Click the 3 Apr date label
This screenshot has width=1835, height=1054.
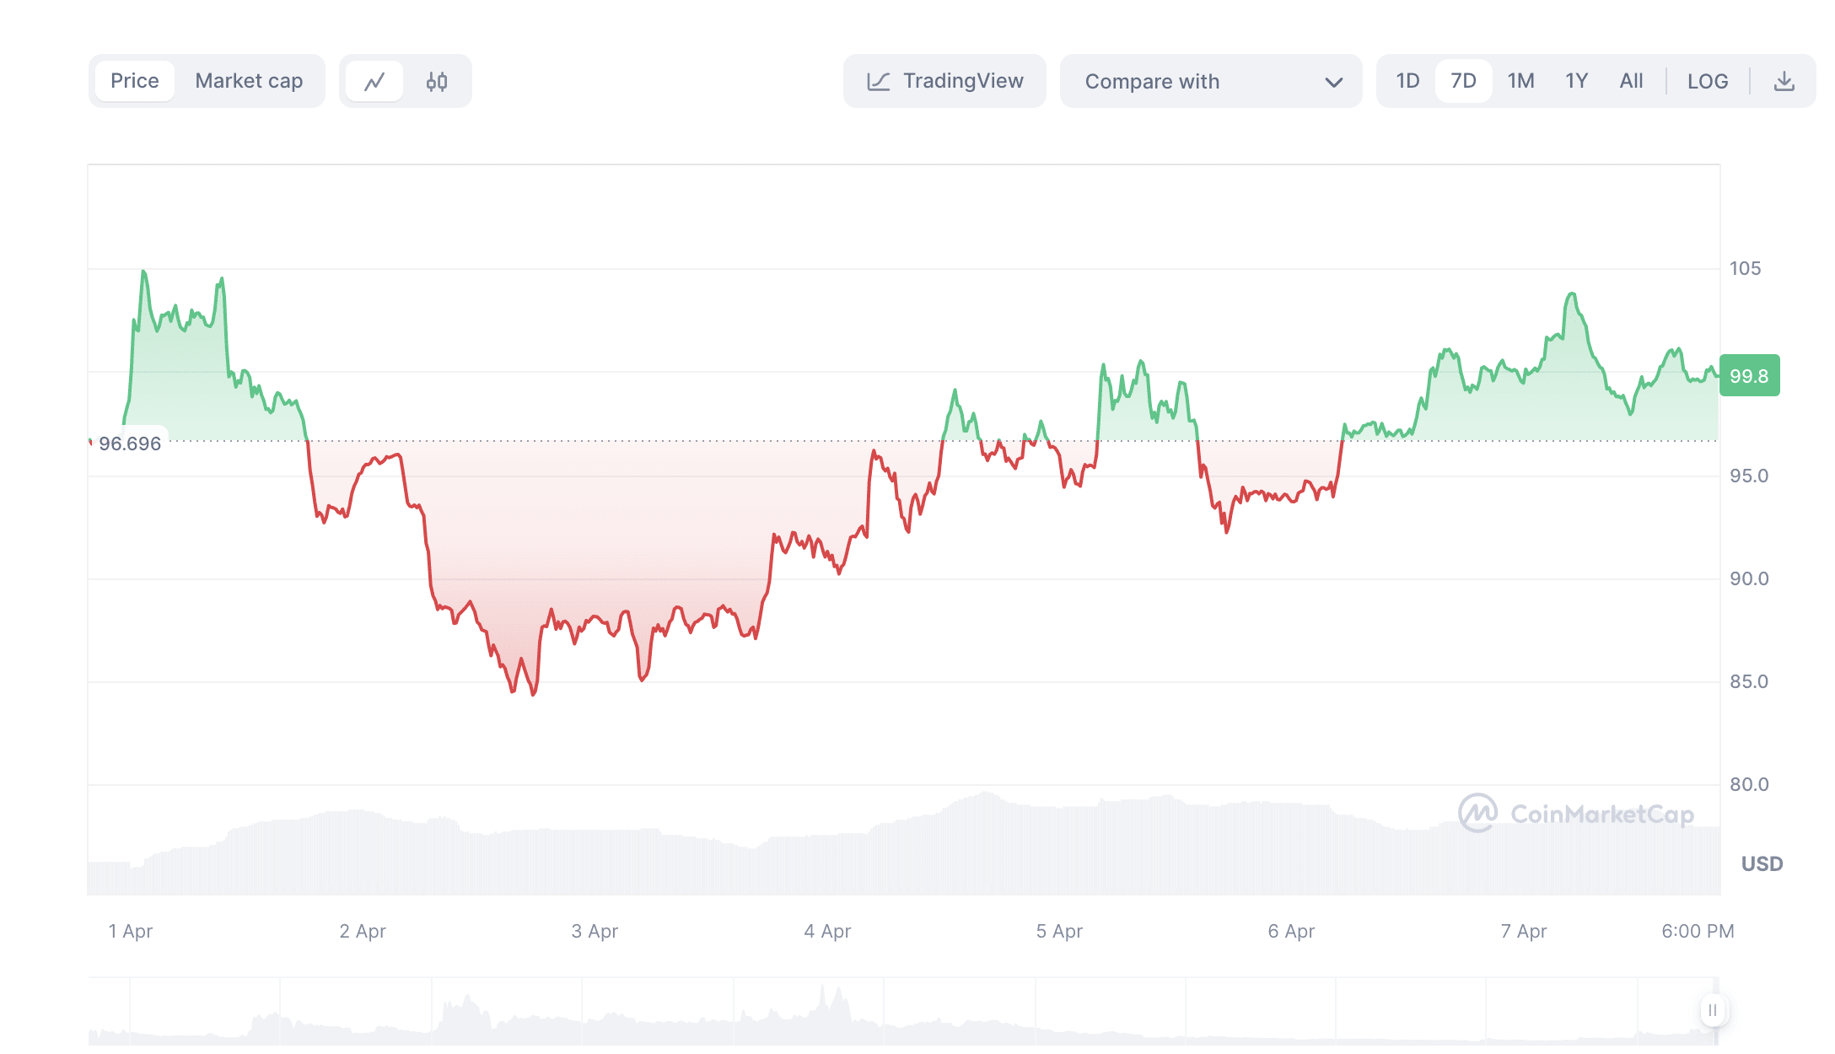coord(595,931)
